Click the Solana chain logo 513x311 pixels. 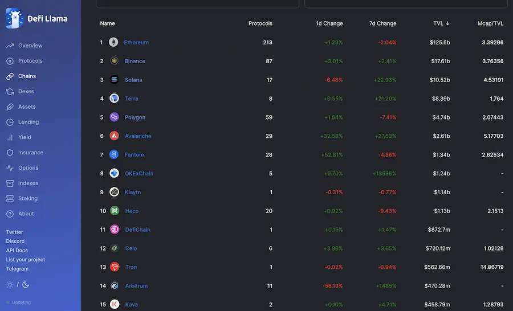[x=114, y=80]
